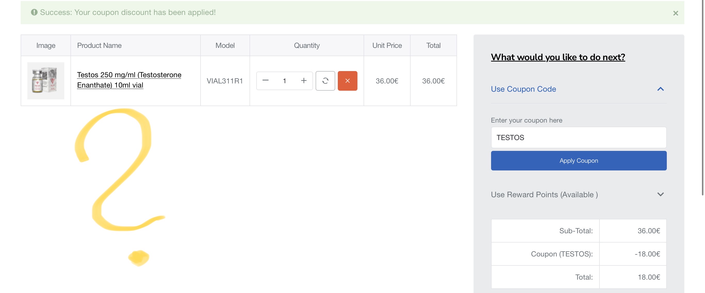Decrease quantity with the minus button
The width and height of the screenshot is (705, 293).
[265, 81]
